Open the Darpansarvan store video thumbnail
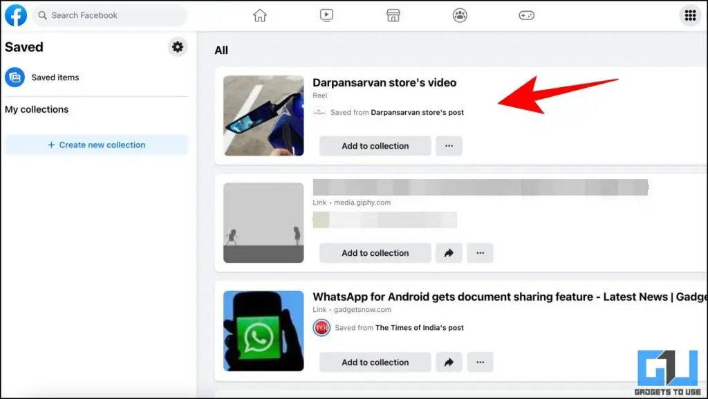The height and width of the screenshot is (399, 708). [263, 115]
